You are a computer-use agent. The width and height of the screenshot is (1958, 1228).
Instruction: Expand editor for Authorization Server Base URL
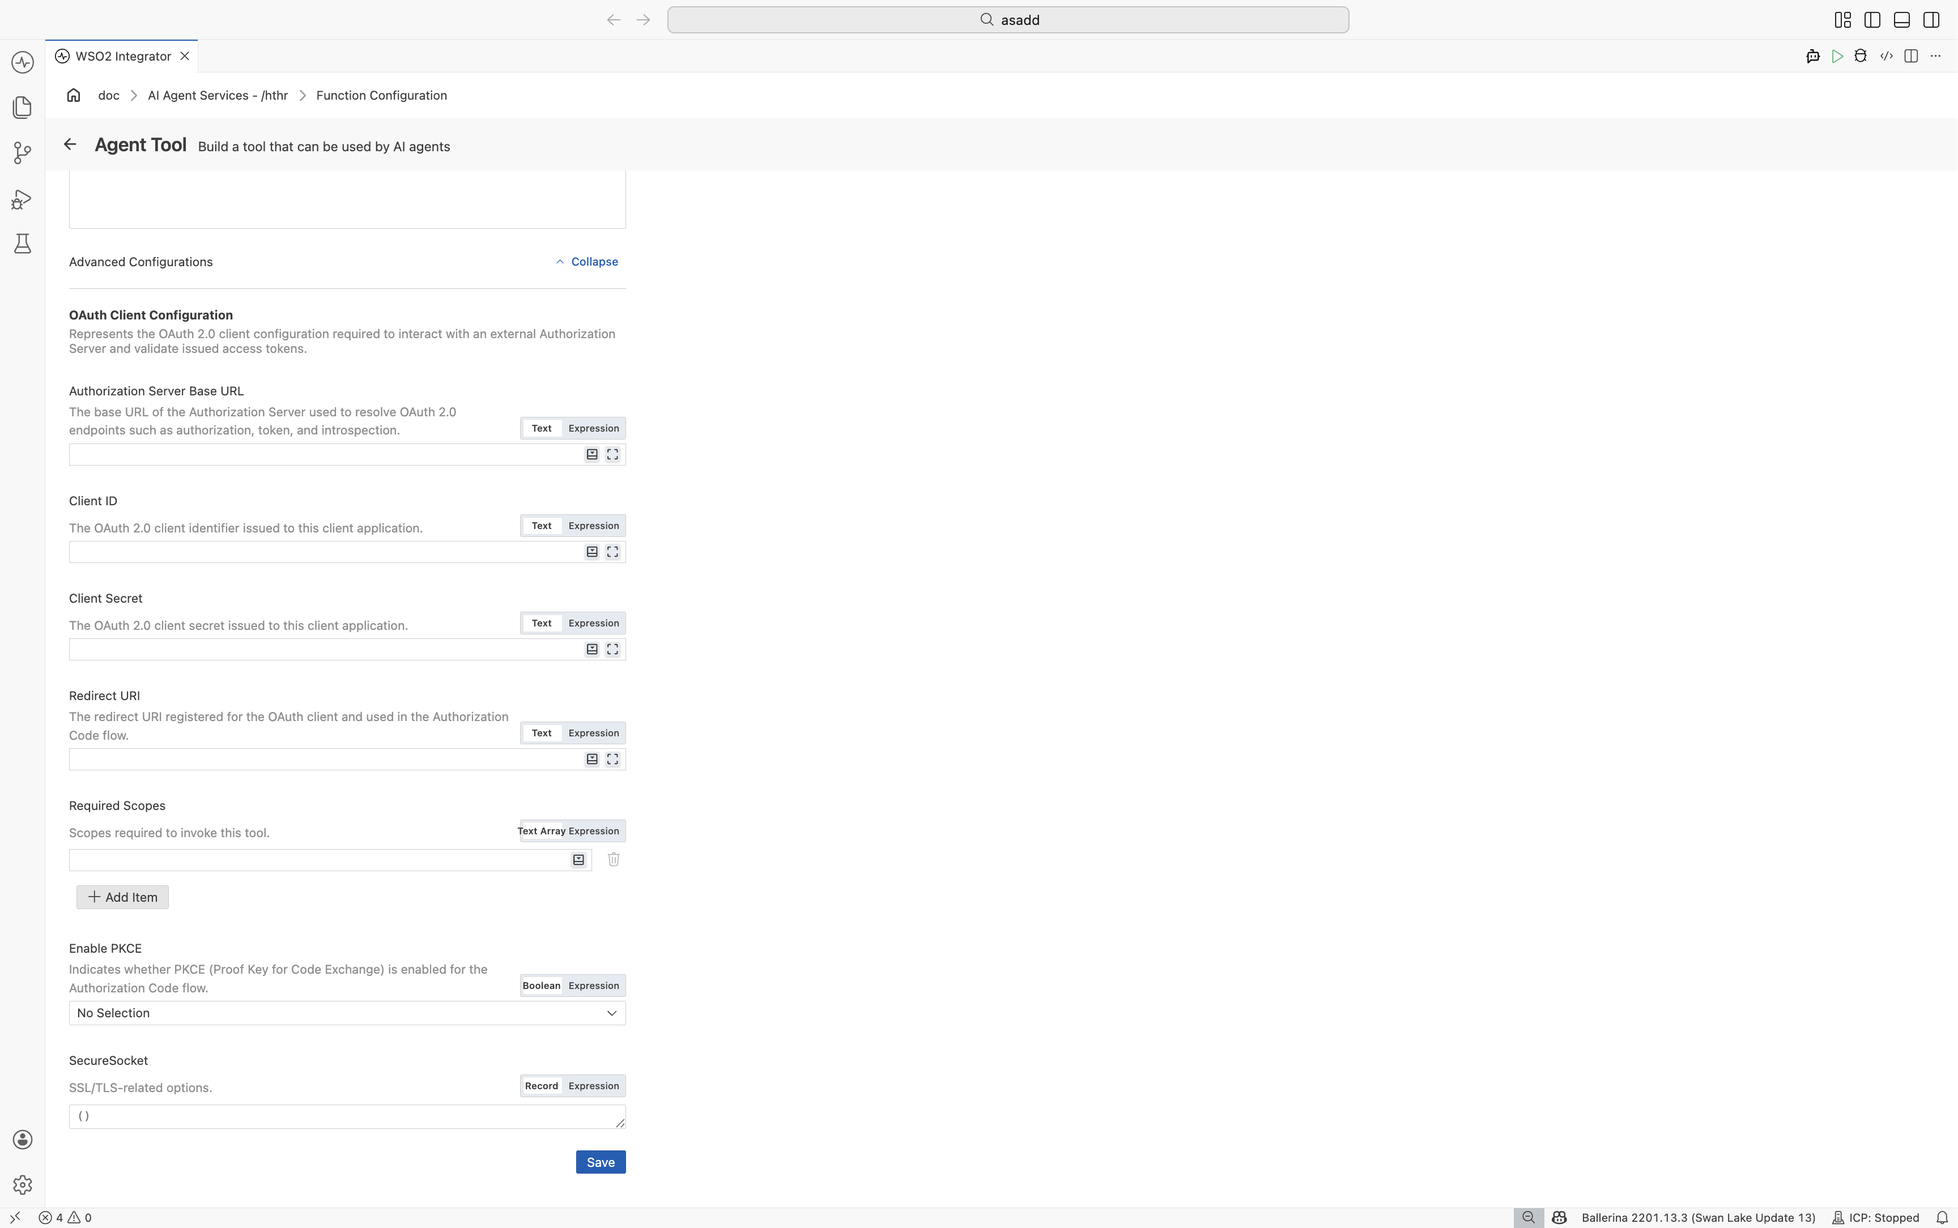tap(613, 455)
